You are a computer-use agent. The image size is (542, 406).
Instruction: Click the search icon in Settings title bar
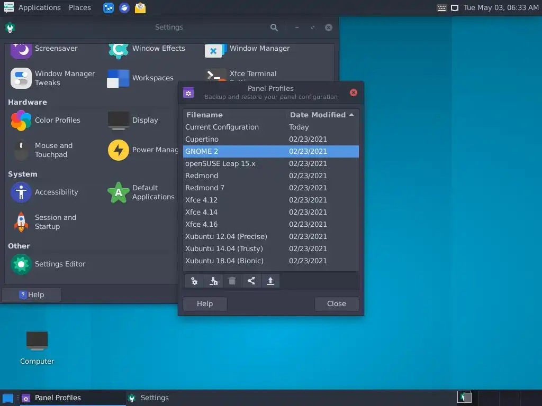tap(274, 27)
